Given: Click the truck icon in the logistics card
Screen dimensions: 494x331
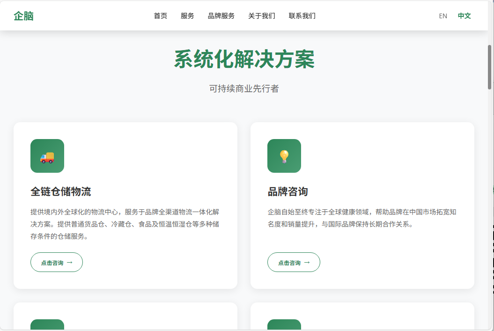Looking at the screenshot, I should [47, 156].
